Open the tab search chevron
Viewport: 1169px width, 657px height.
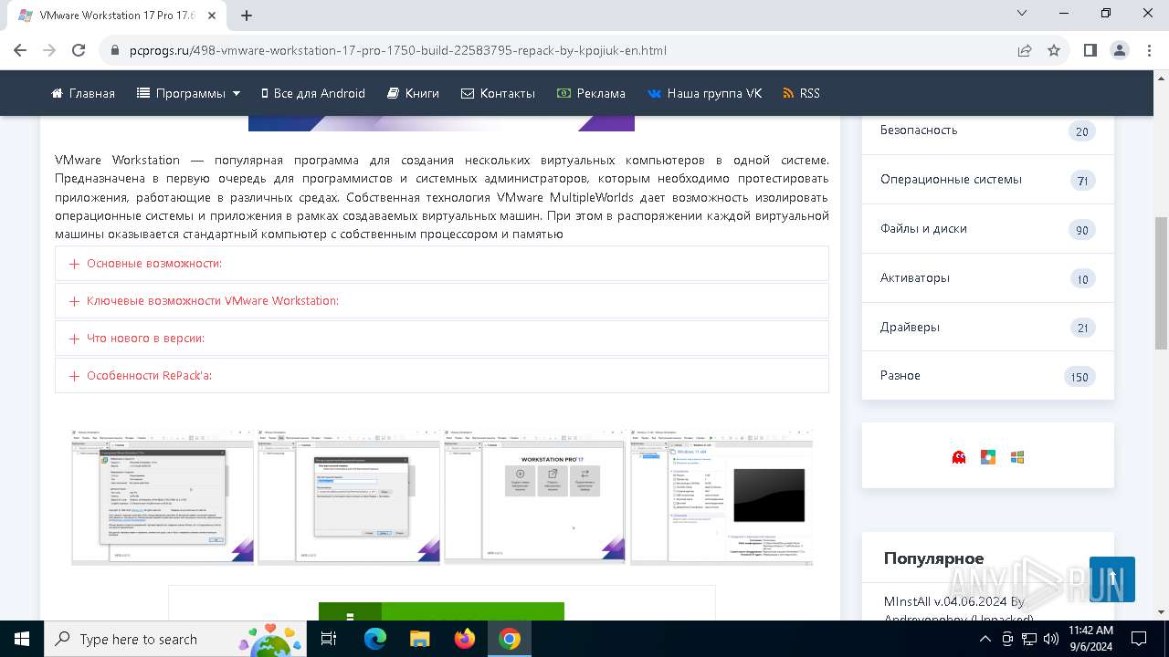point(1023,14)
